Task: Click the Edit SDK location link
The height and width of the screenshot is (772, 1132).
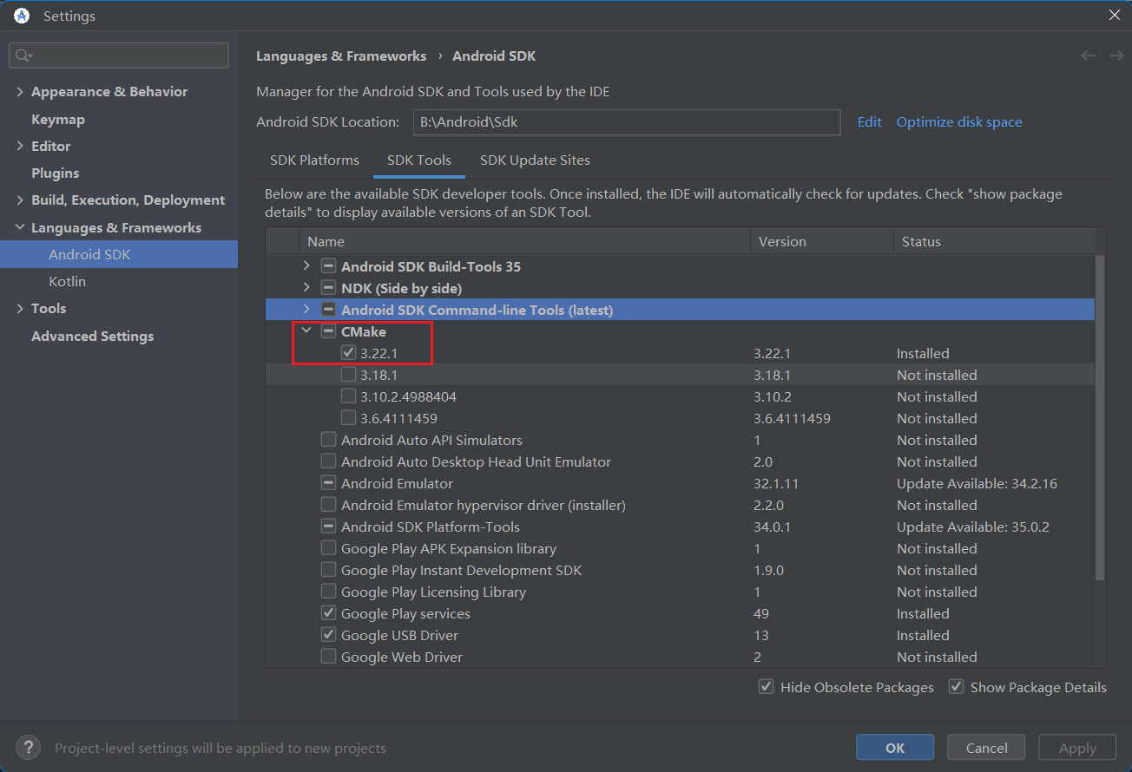Action: coord(870,122)
